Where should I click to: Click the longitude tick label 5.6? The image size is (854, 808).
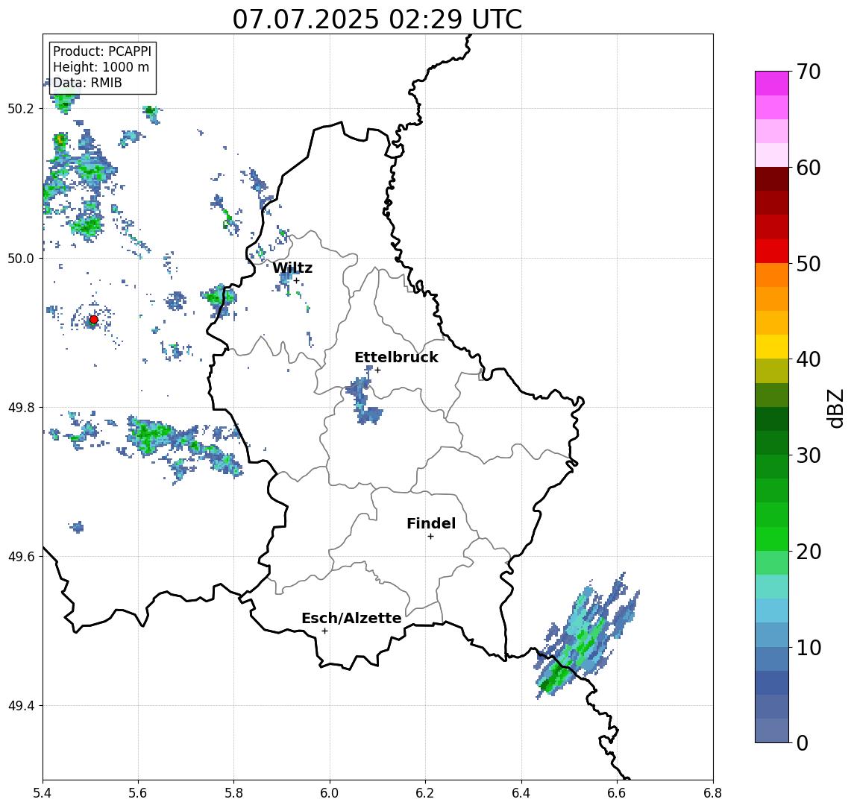pos(138,793)
